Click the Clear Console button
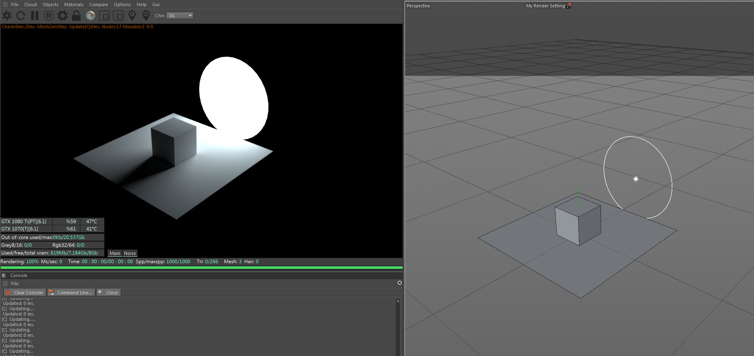The height and width of the screenshot is (356, 754). 25,293
